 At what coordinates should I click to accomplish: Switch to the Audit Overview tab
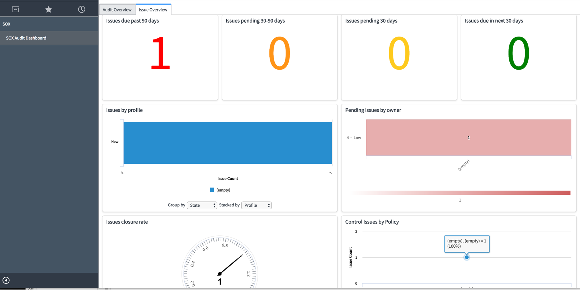(x=117, y=10)
